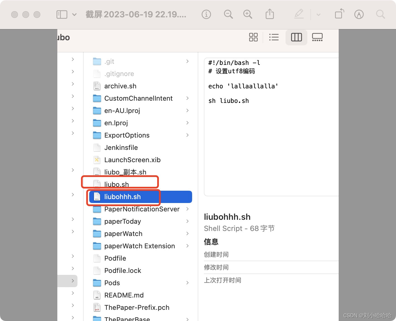Open the highlight options dropdown arrow
Viewport: 396px width, 321px height.
click(318, 15)
